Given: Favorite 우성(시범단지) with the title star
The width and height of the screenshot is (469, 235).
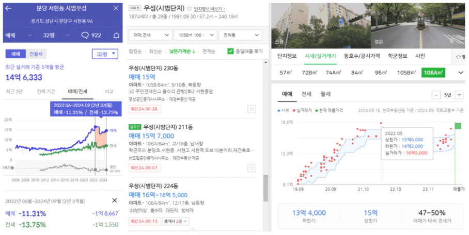Looking at the screenshot, I should pos(190,8).
